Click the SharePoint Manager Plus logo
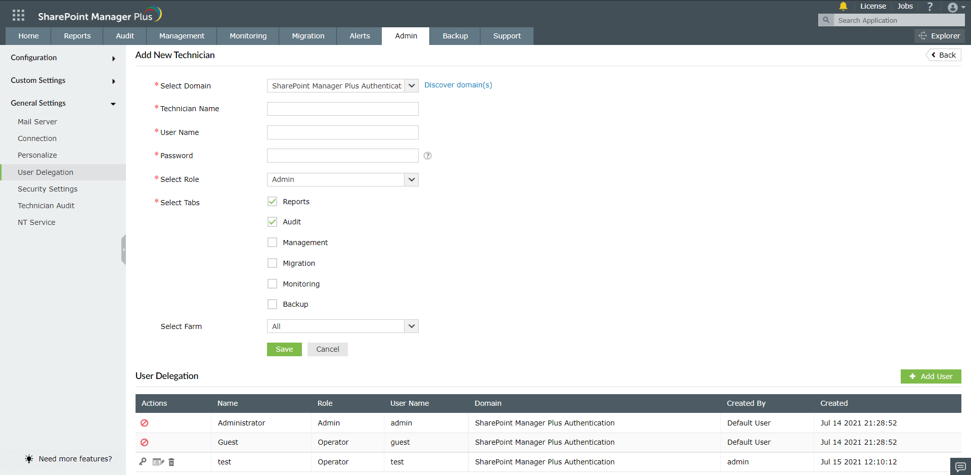This screenshot has width=971, height=475. pyautogui.click(x=100, y=15)
